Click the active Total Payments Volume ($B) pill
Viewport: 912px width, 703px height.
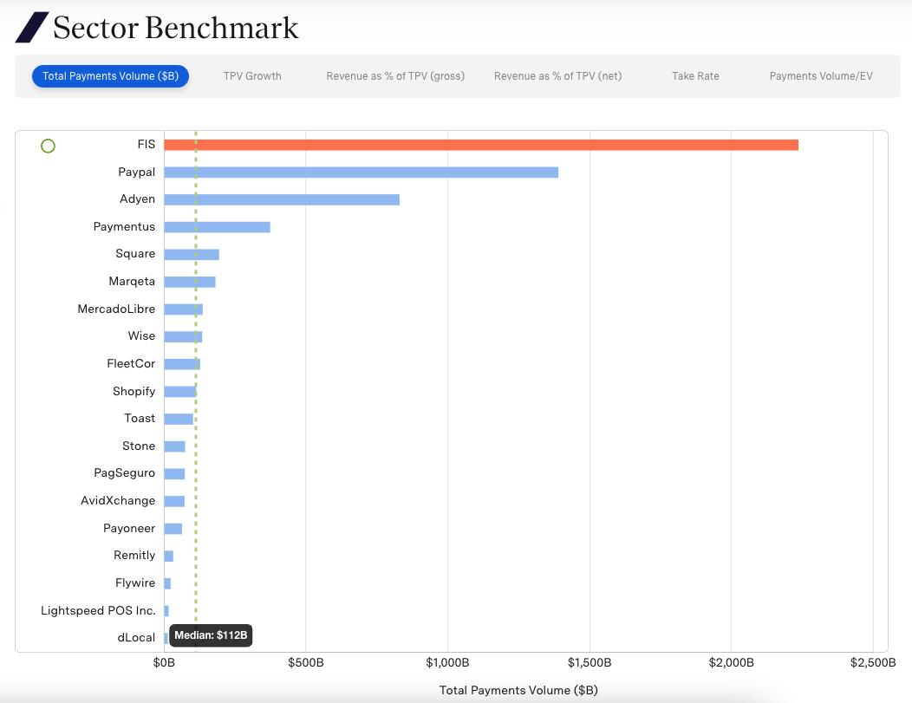110,75
